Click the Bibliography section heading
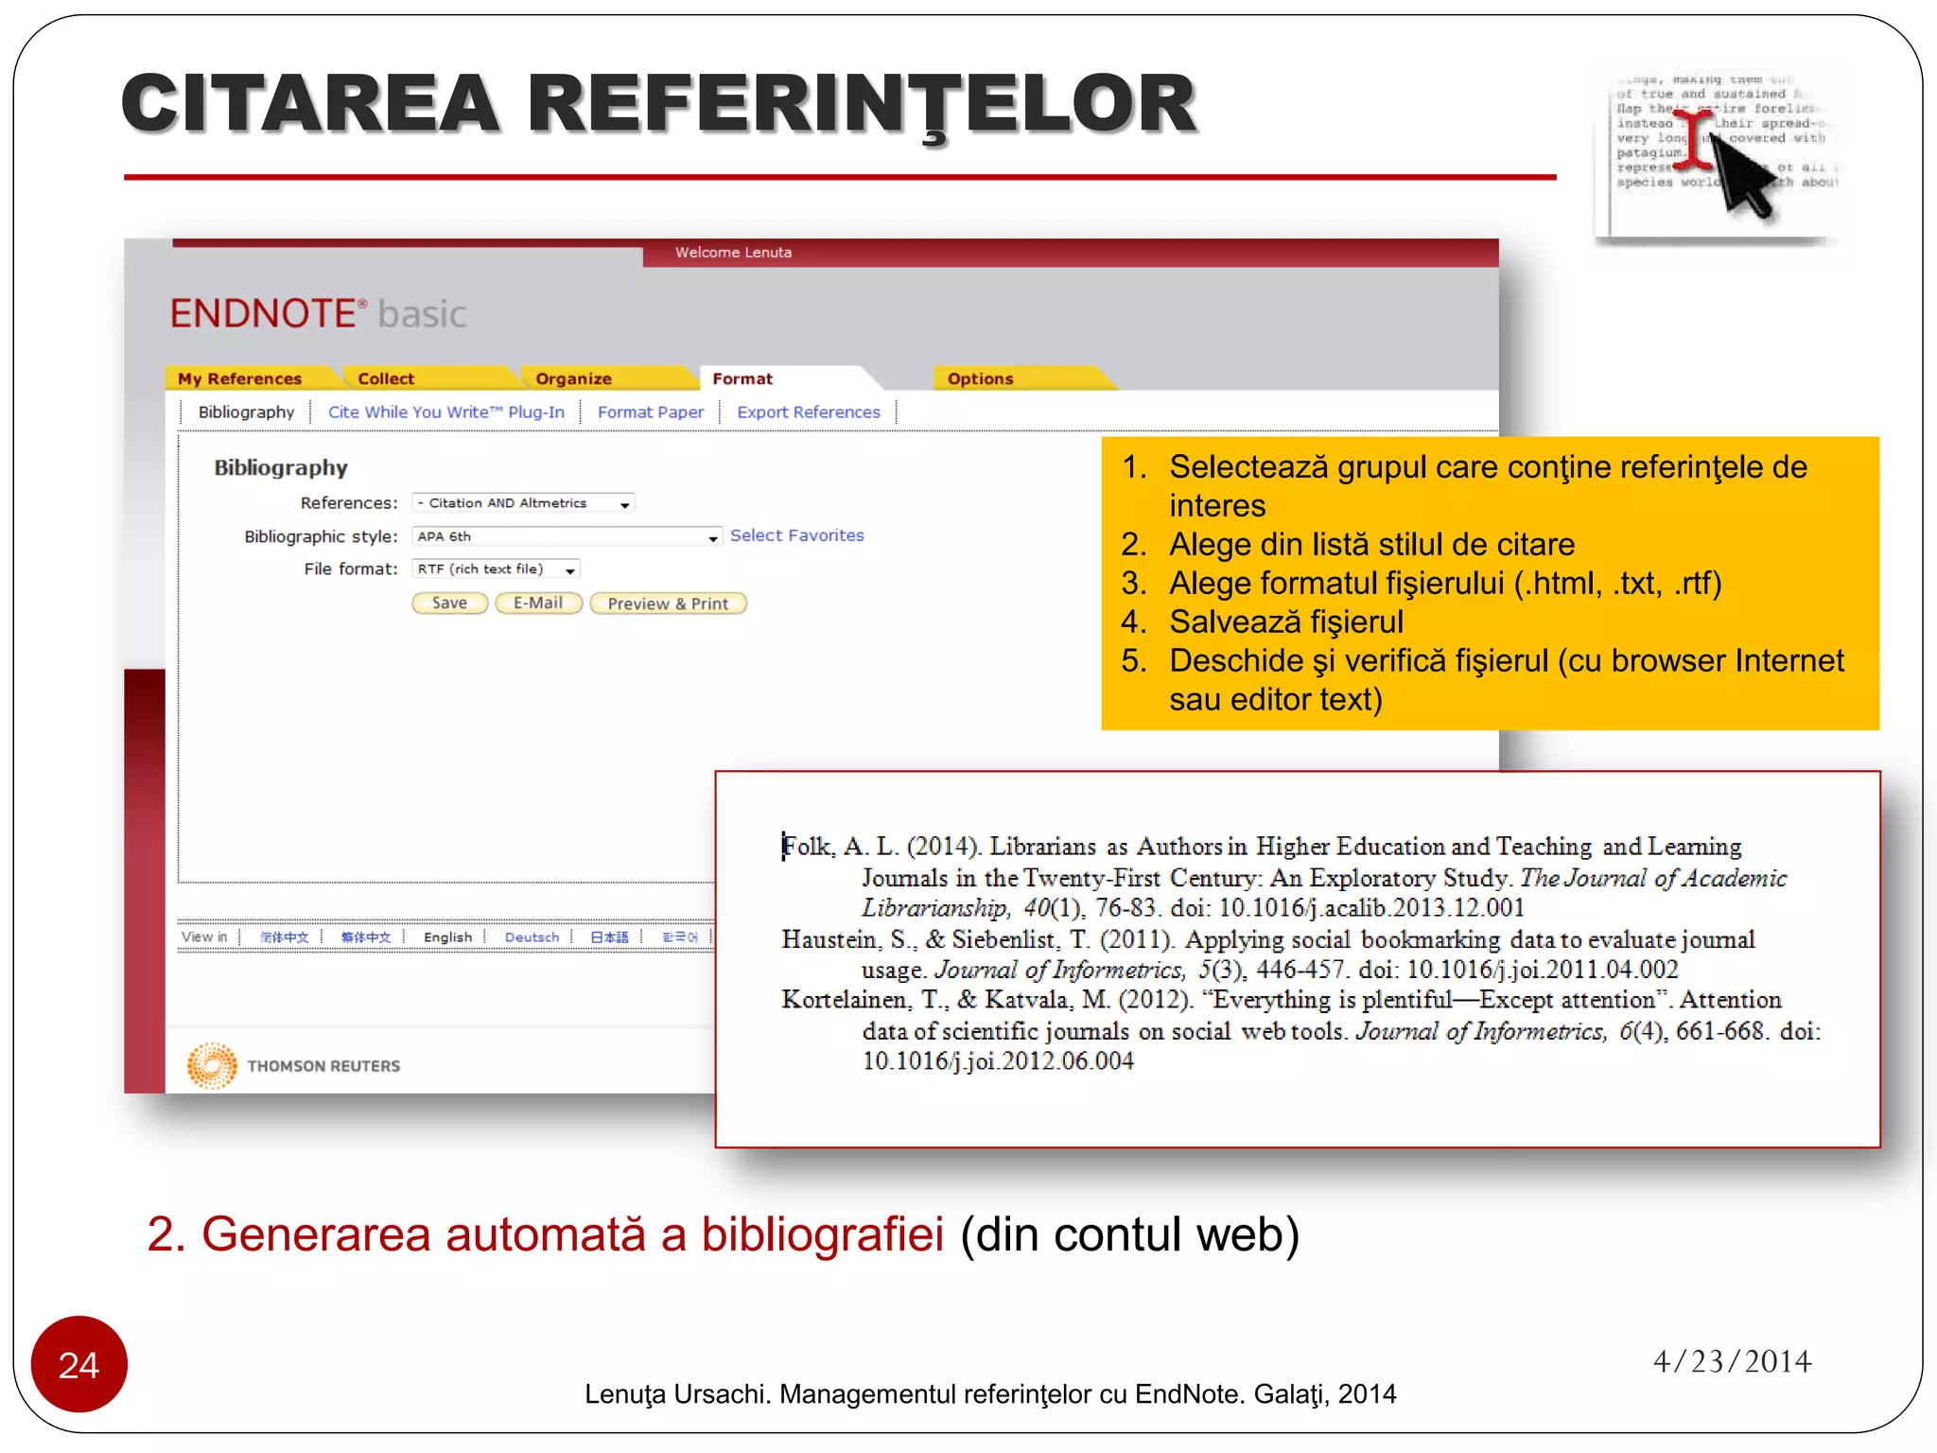 pyautogui.click(x=281, y=467)
